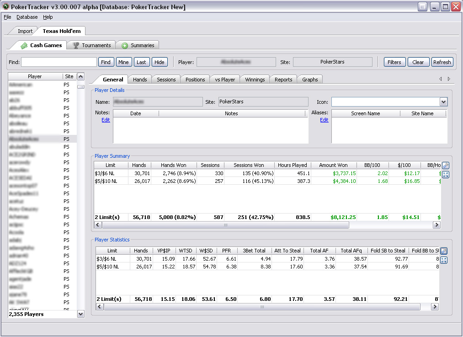The width and height of the screenshot is (463, 337).
Task: Click the player list scroll-down arrow
Action: coord(80,314)
